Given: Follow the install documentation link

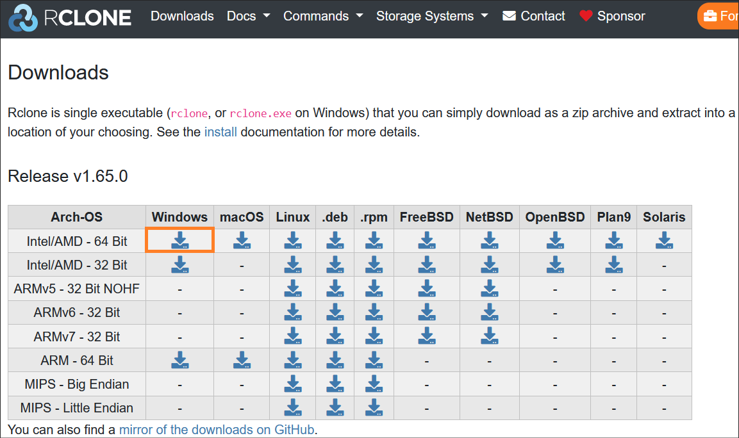Looking at the screenshot, I should click(x=220, y=132).
